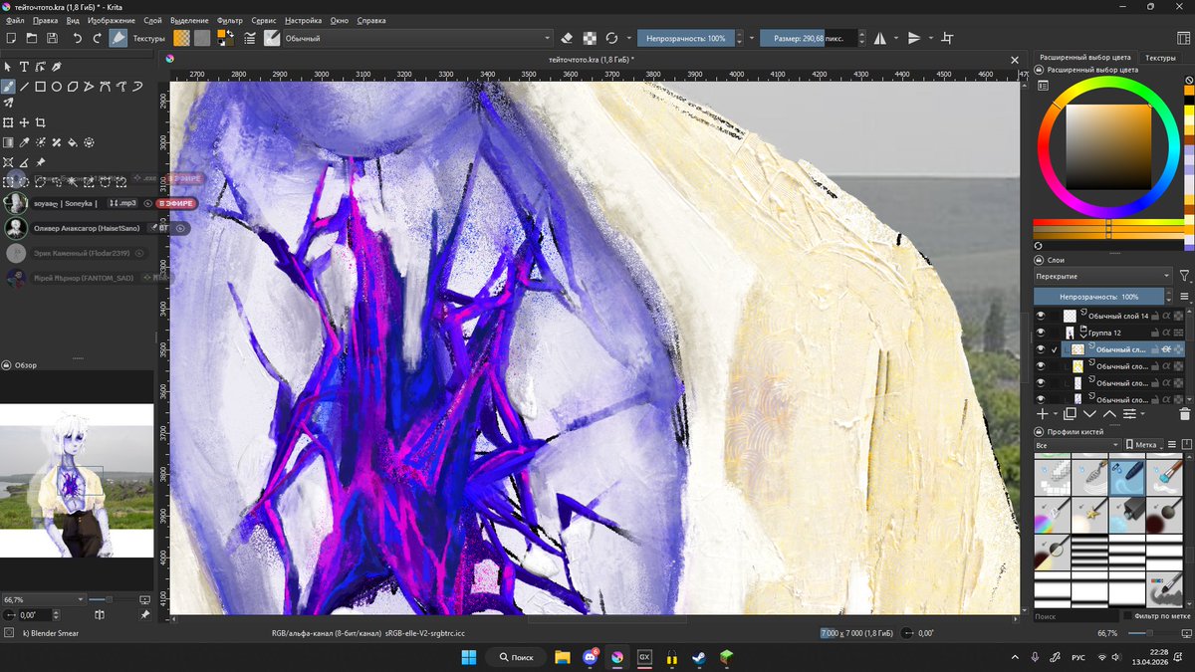Image resolution: width=1195 pixels, height=672 pixels.
Task: Move layer down arrow icon
Action: point(1089,413)
